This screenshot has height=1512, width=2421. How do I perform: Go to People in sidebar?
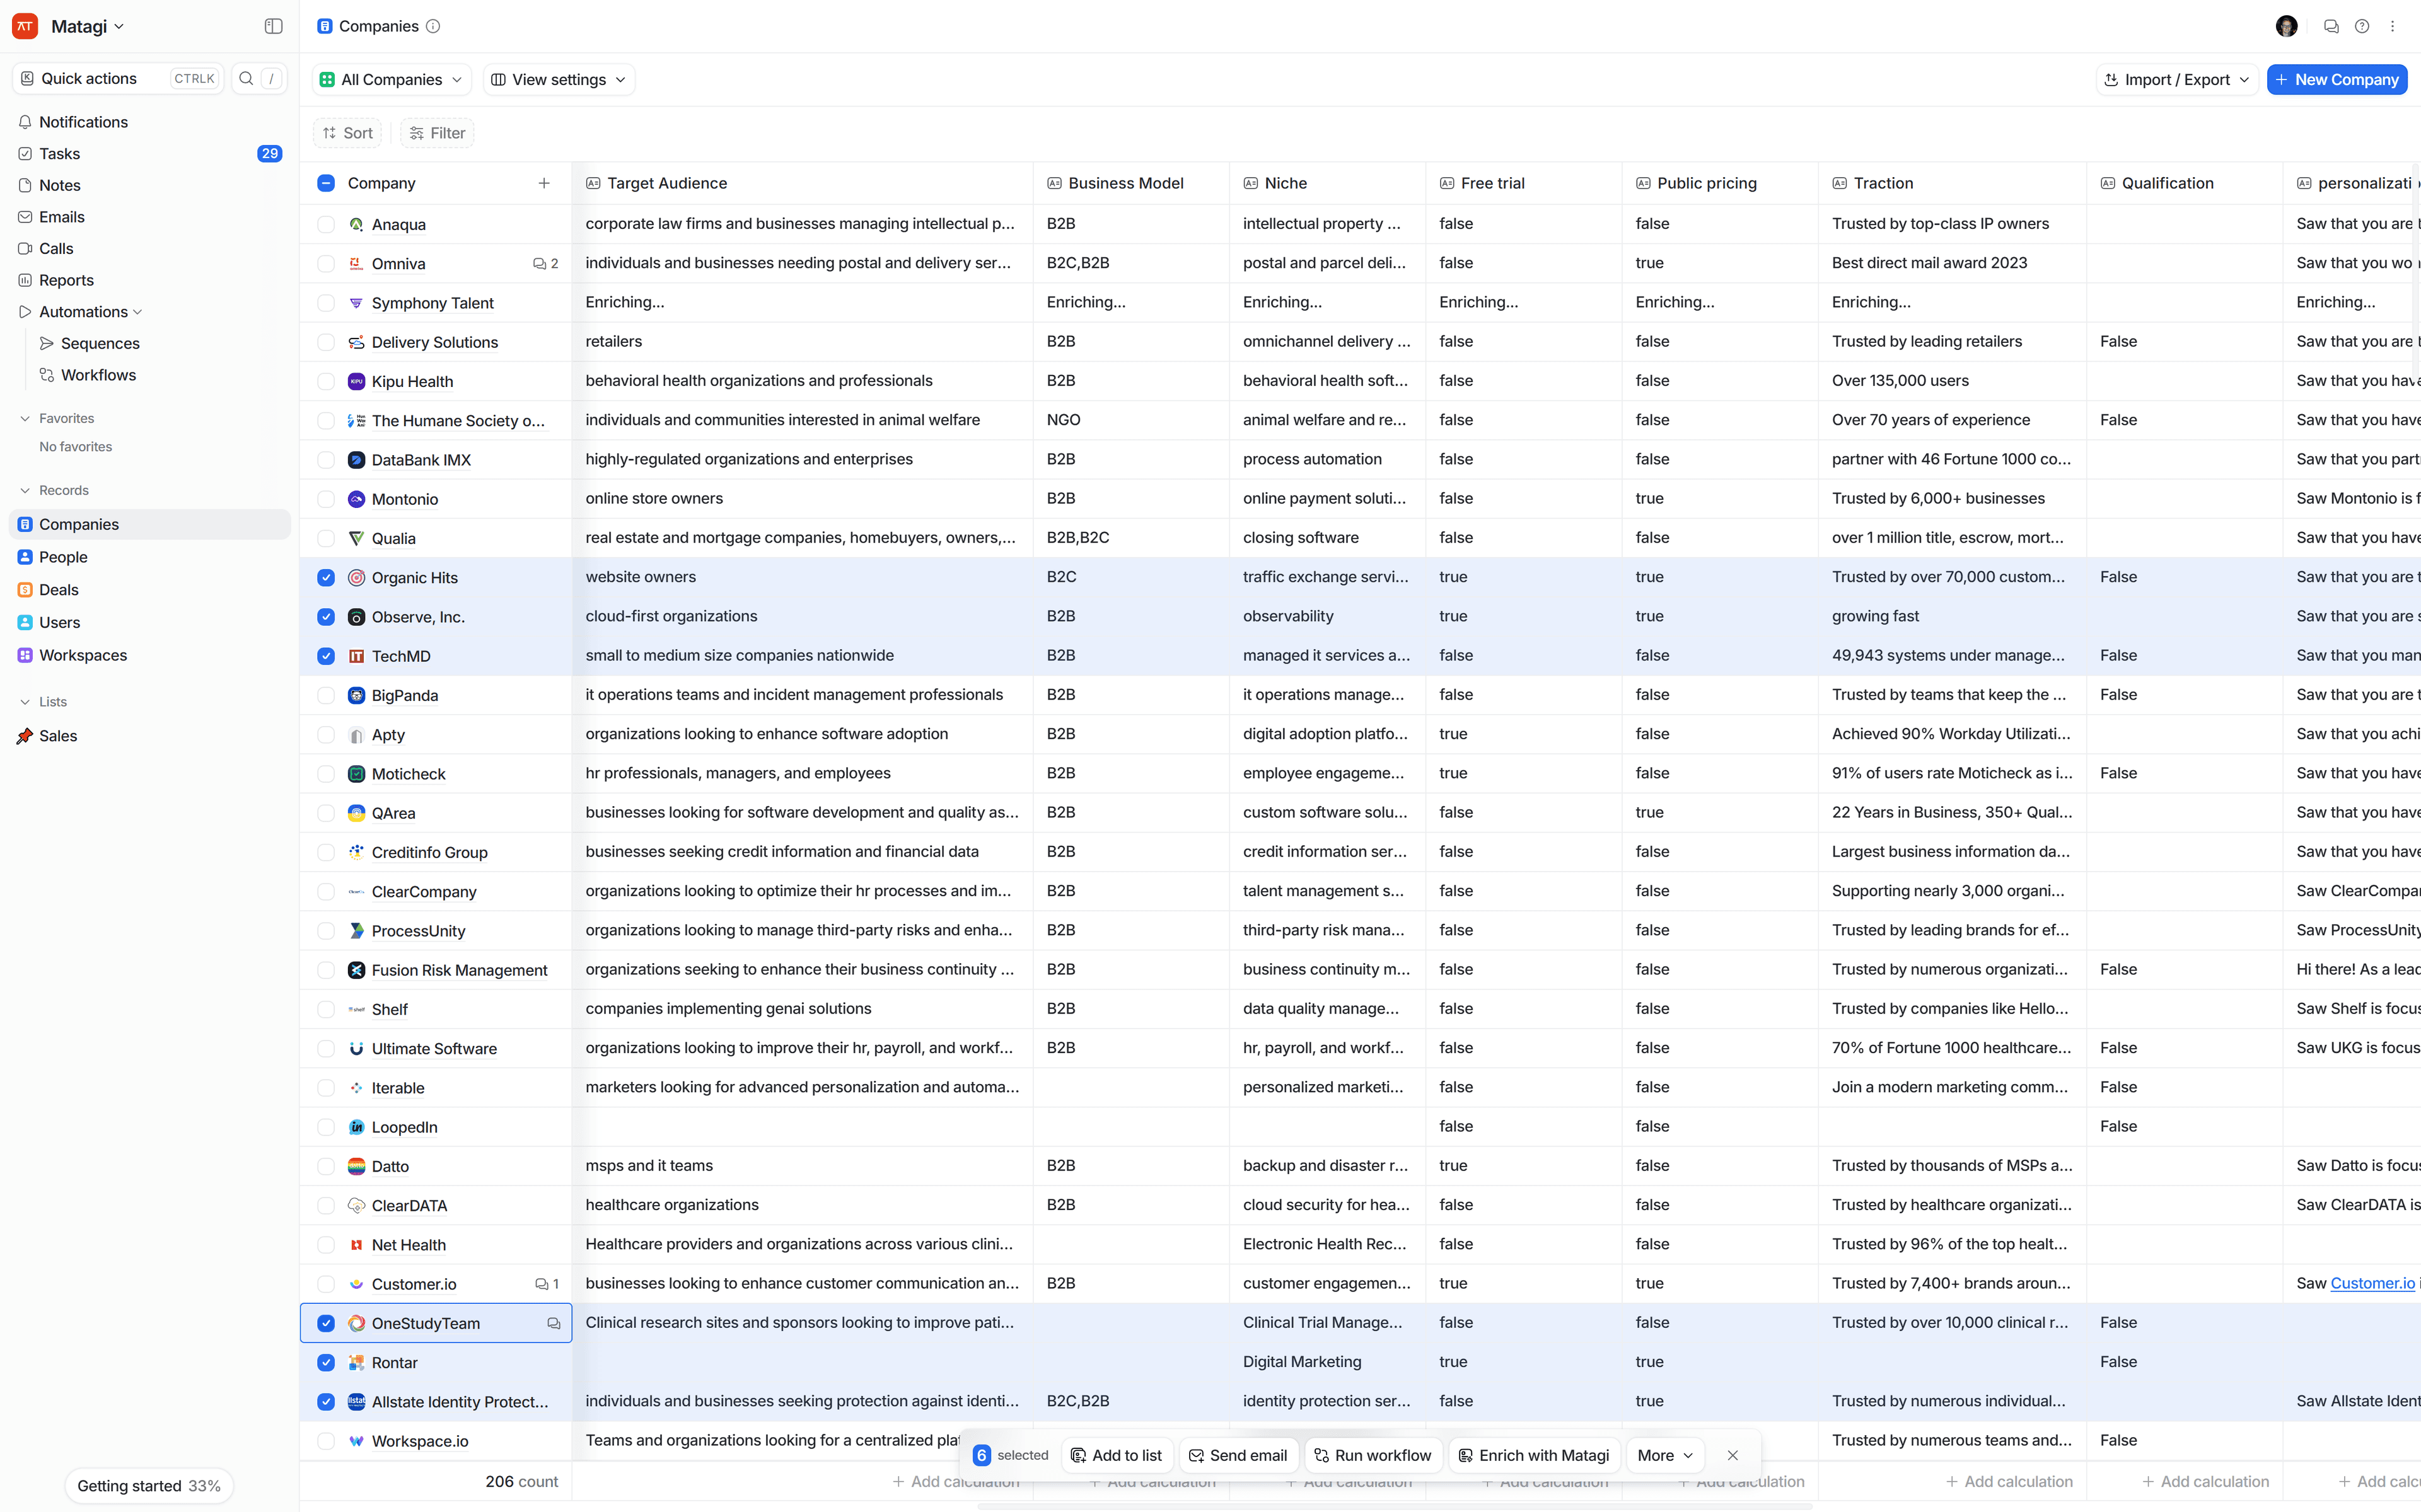63,557
